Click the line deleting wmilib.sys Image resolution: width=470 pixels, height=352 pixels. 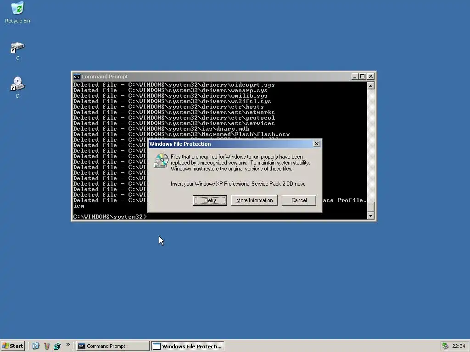coord(170,96)
